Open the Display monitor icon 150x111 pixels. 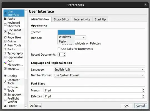coord(5,76)
